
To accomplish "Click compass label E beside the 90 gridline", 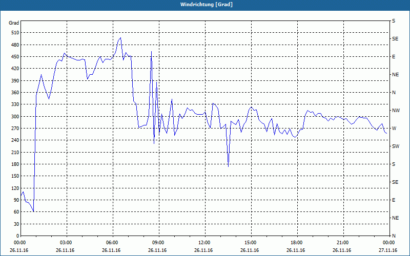I will click(x=394, y=200).
